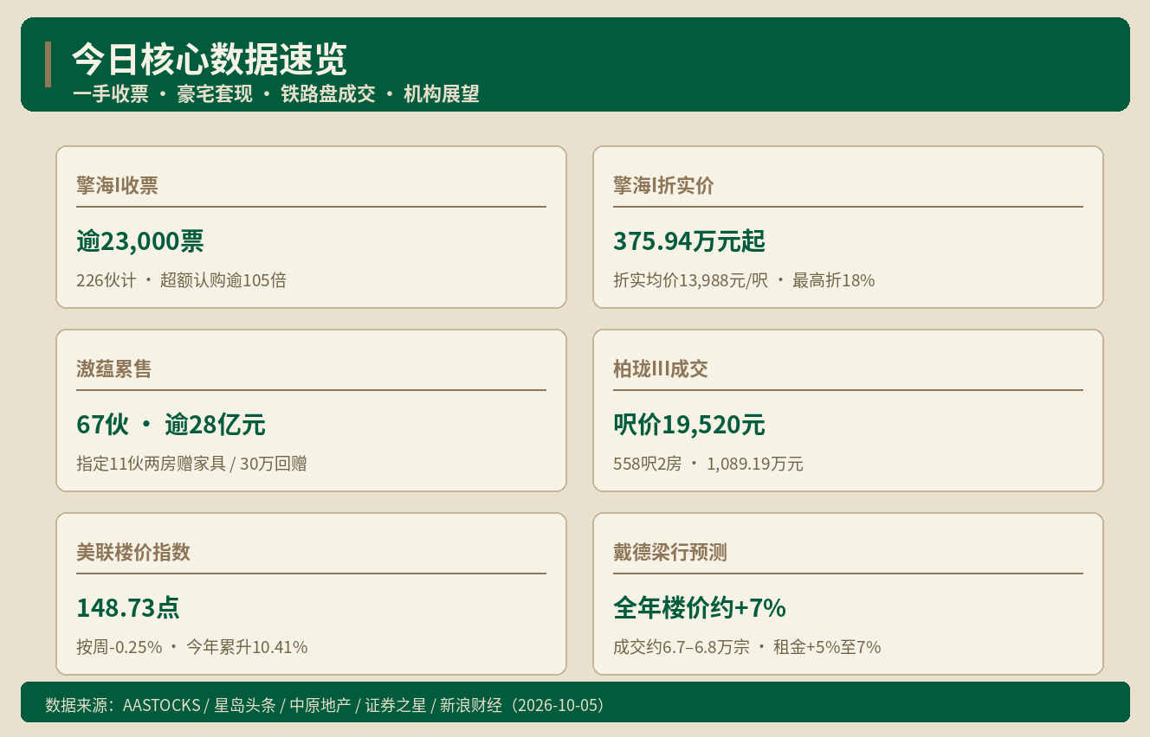Click the "擎海I折实价" card heading
This screenshot has width=1150, height=737.
[x=663, y=185]
